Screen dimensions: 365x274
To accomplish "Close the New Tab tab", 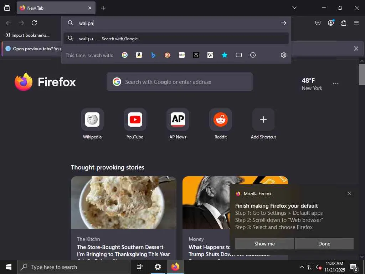I will point(89,8).
